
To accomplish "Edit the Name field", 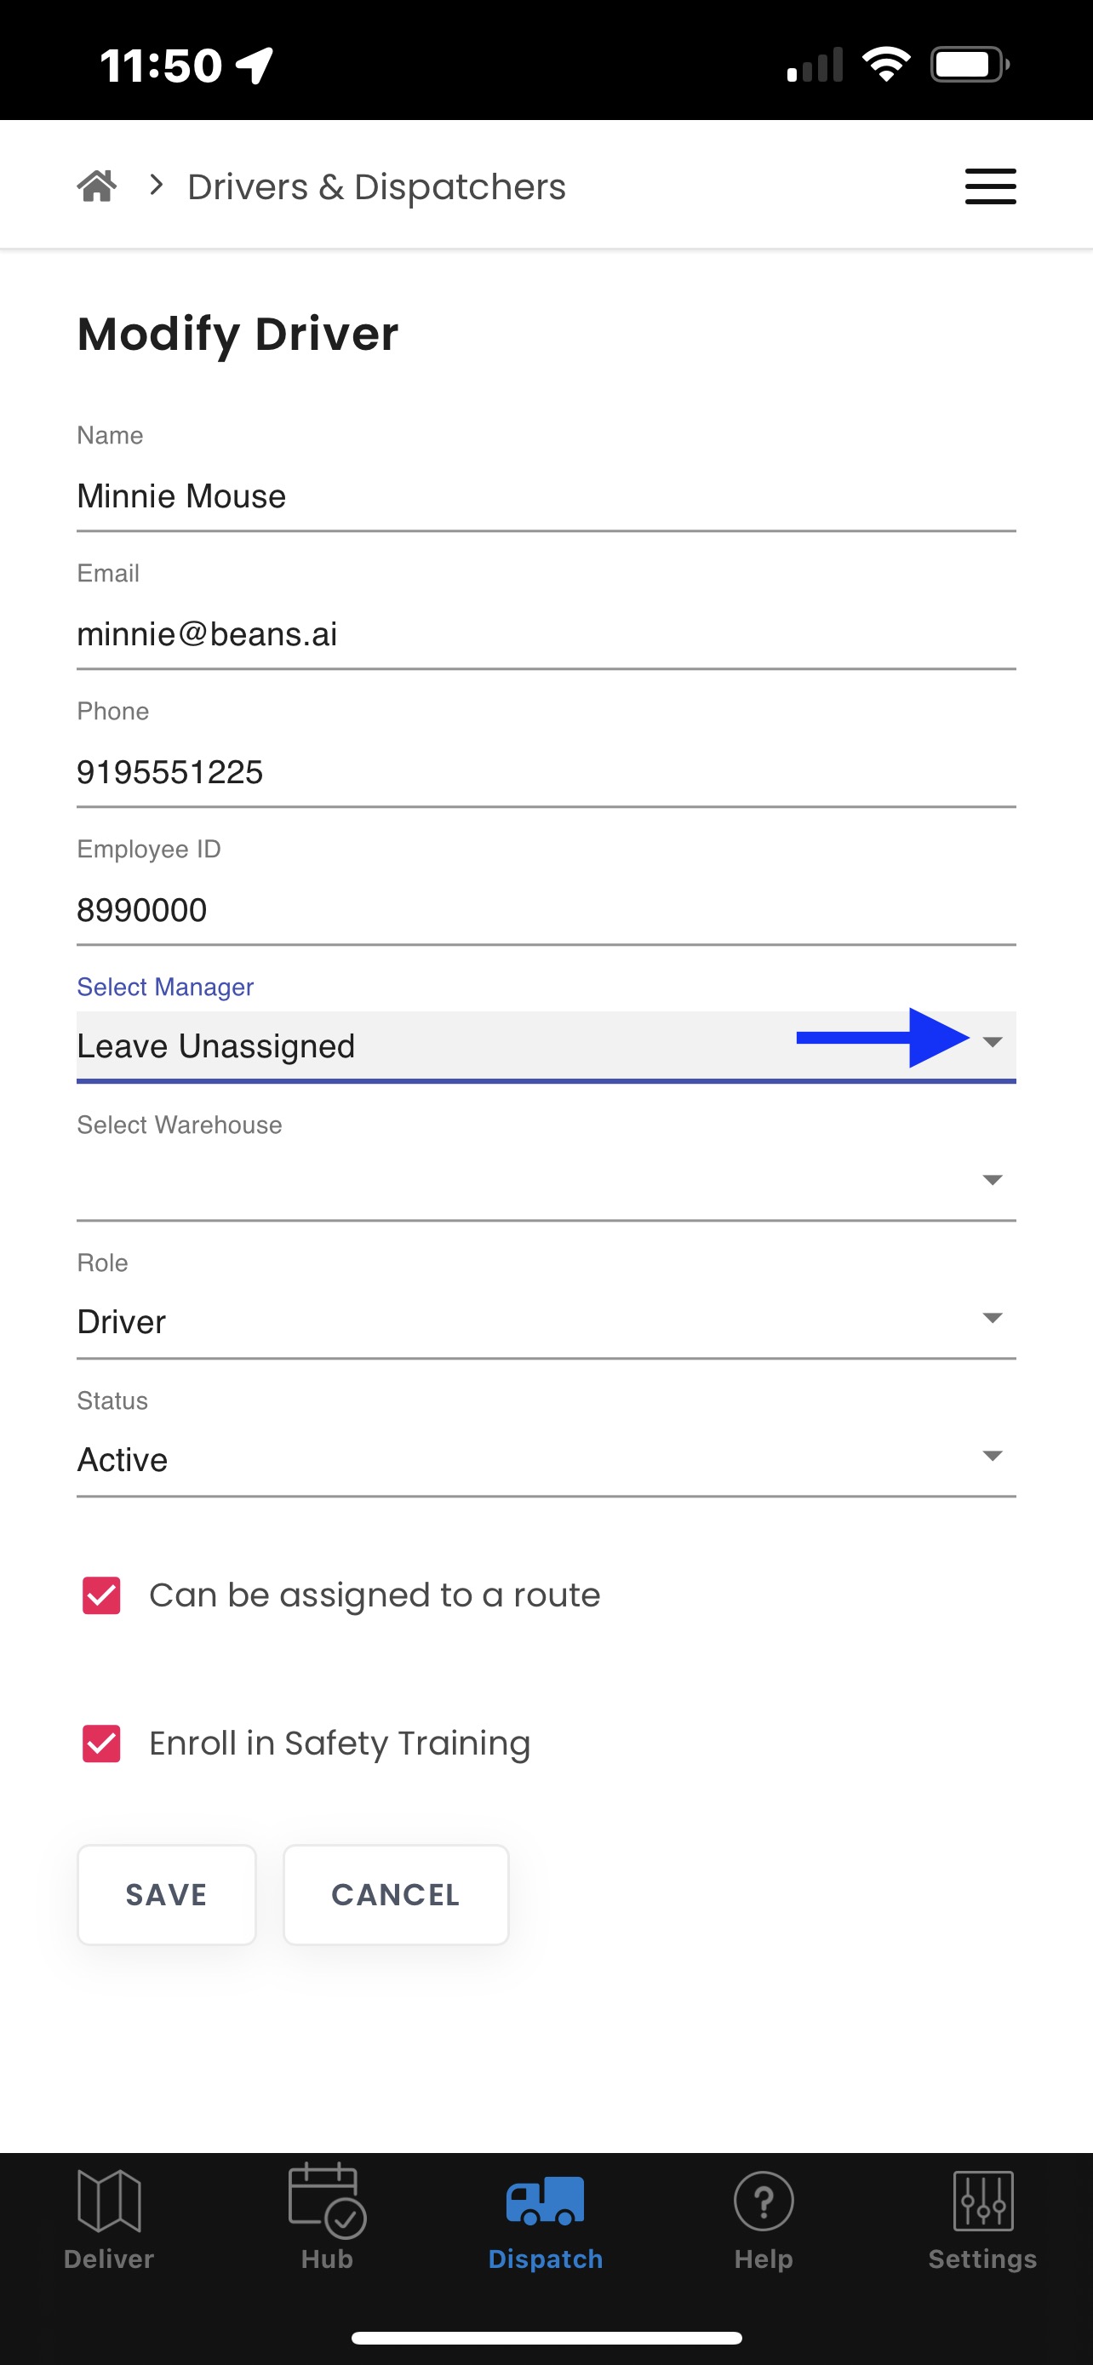I will (x=545, y=496).
